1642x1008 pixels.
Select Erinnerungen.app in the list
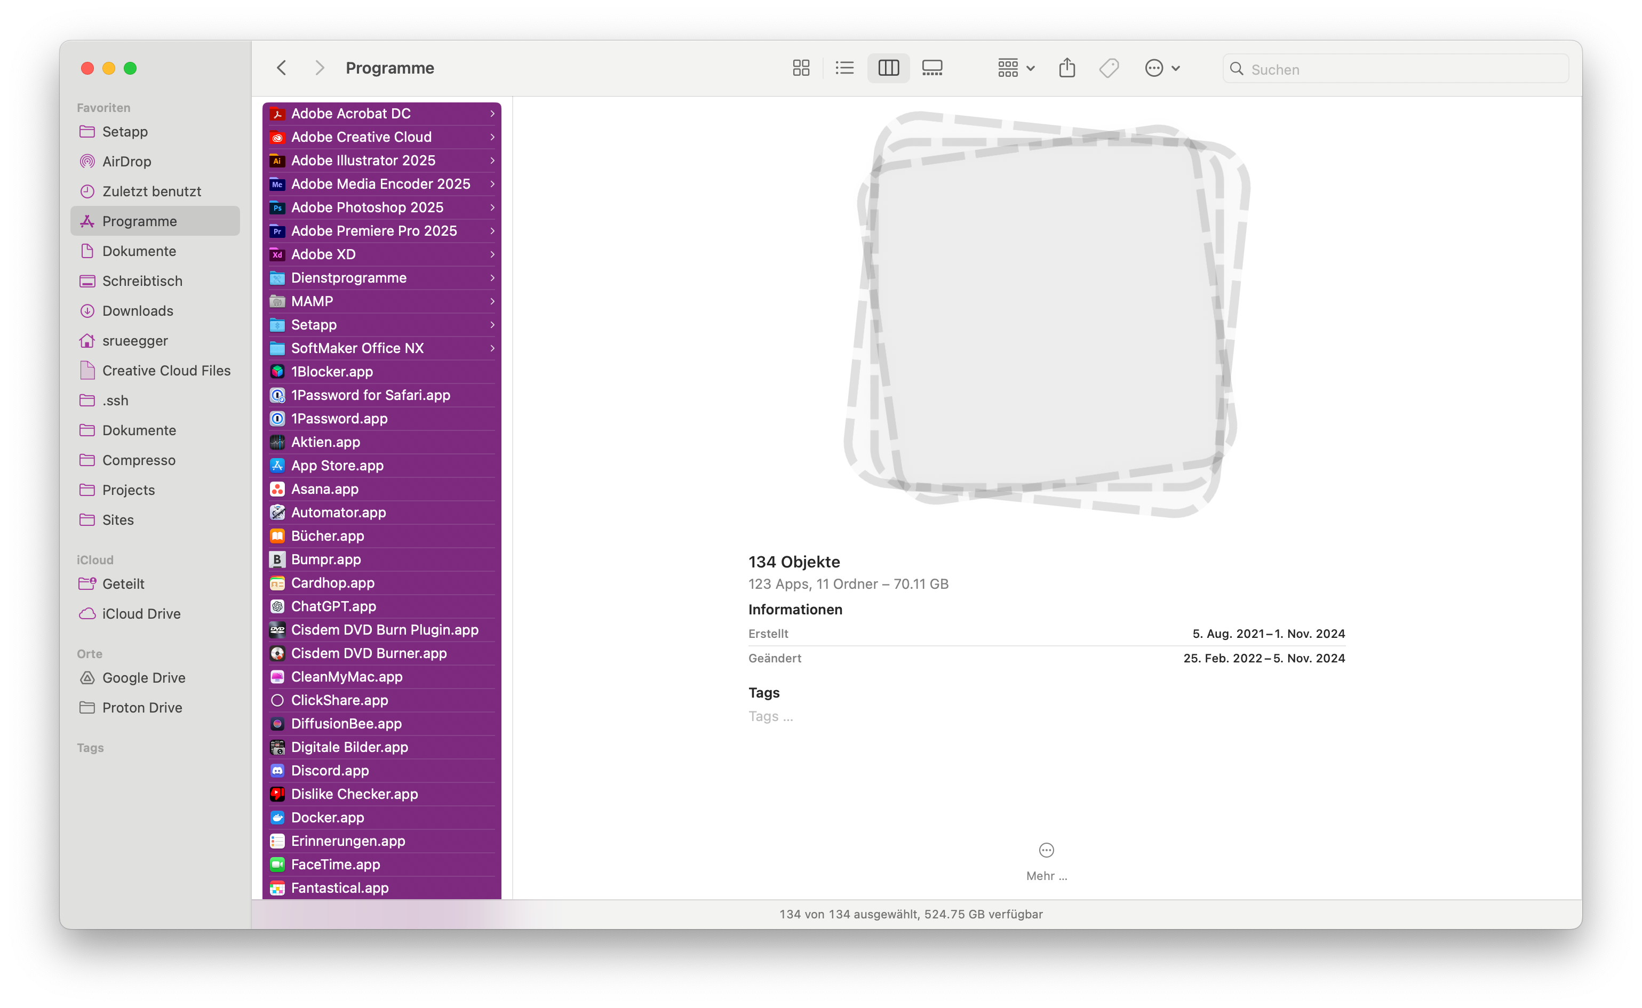click(x=381, y=841)
